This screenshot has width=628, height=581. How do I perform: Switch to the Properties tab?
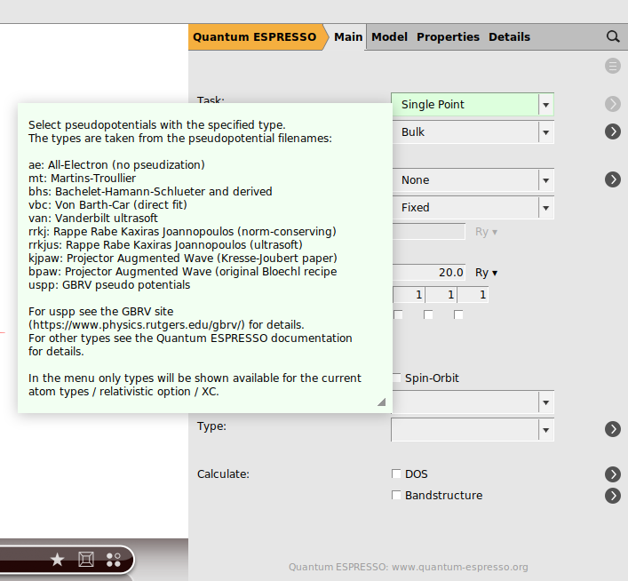point(448,36)
